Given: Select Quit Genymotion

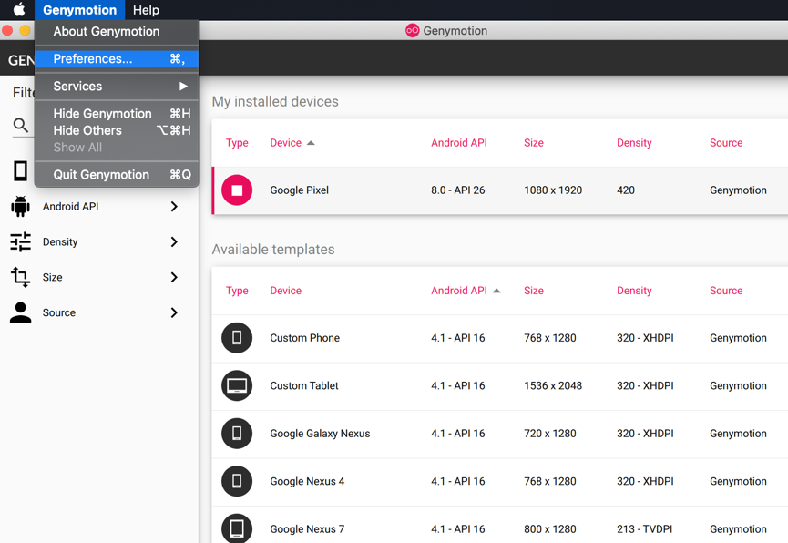Looking at the screenshot, I should (x=117, y=174).
